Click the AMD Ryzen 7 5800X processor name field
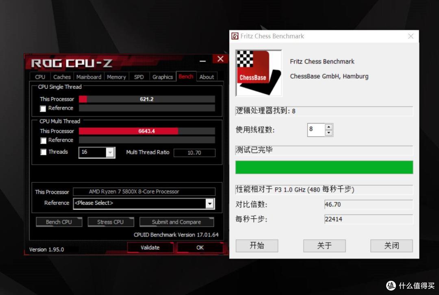 coord(144,192)
